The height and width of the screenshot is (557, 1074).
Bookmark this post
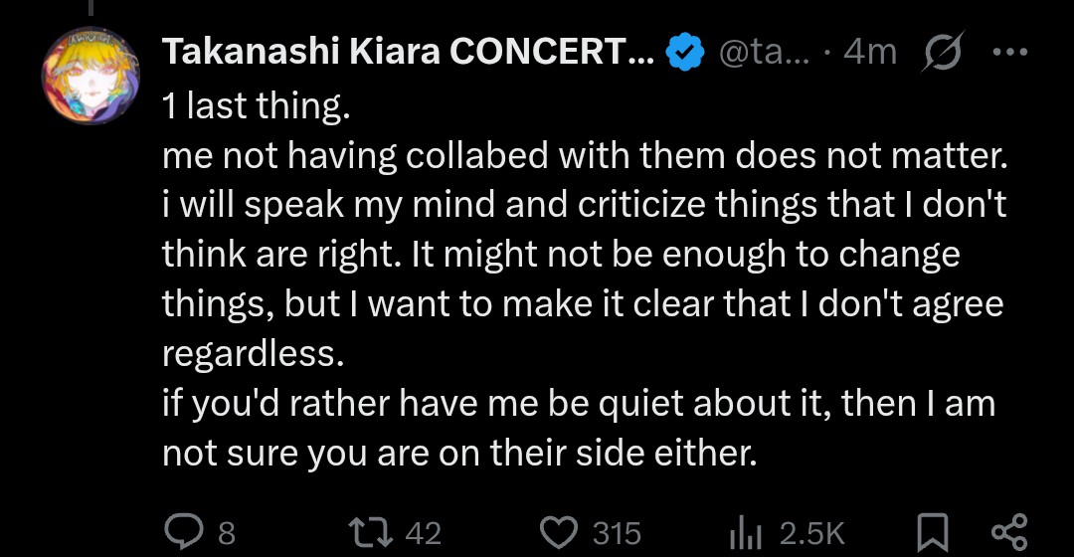933,532
